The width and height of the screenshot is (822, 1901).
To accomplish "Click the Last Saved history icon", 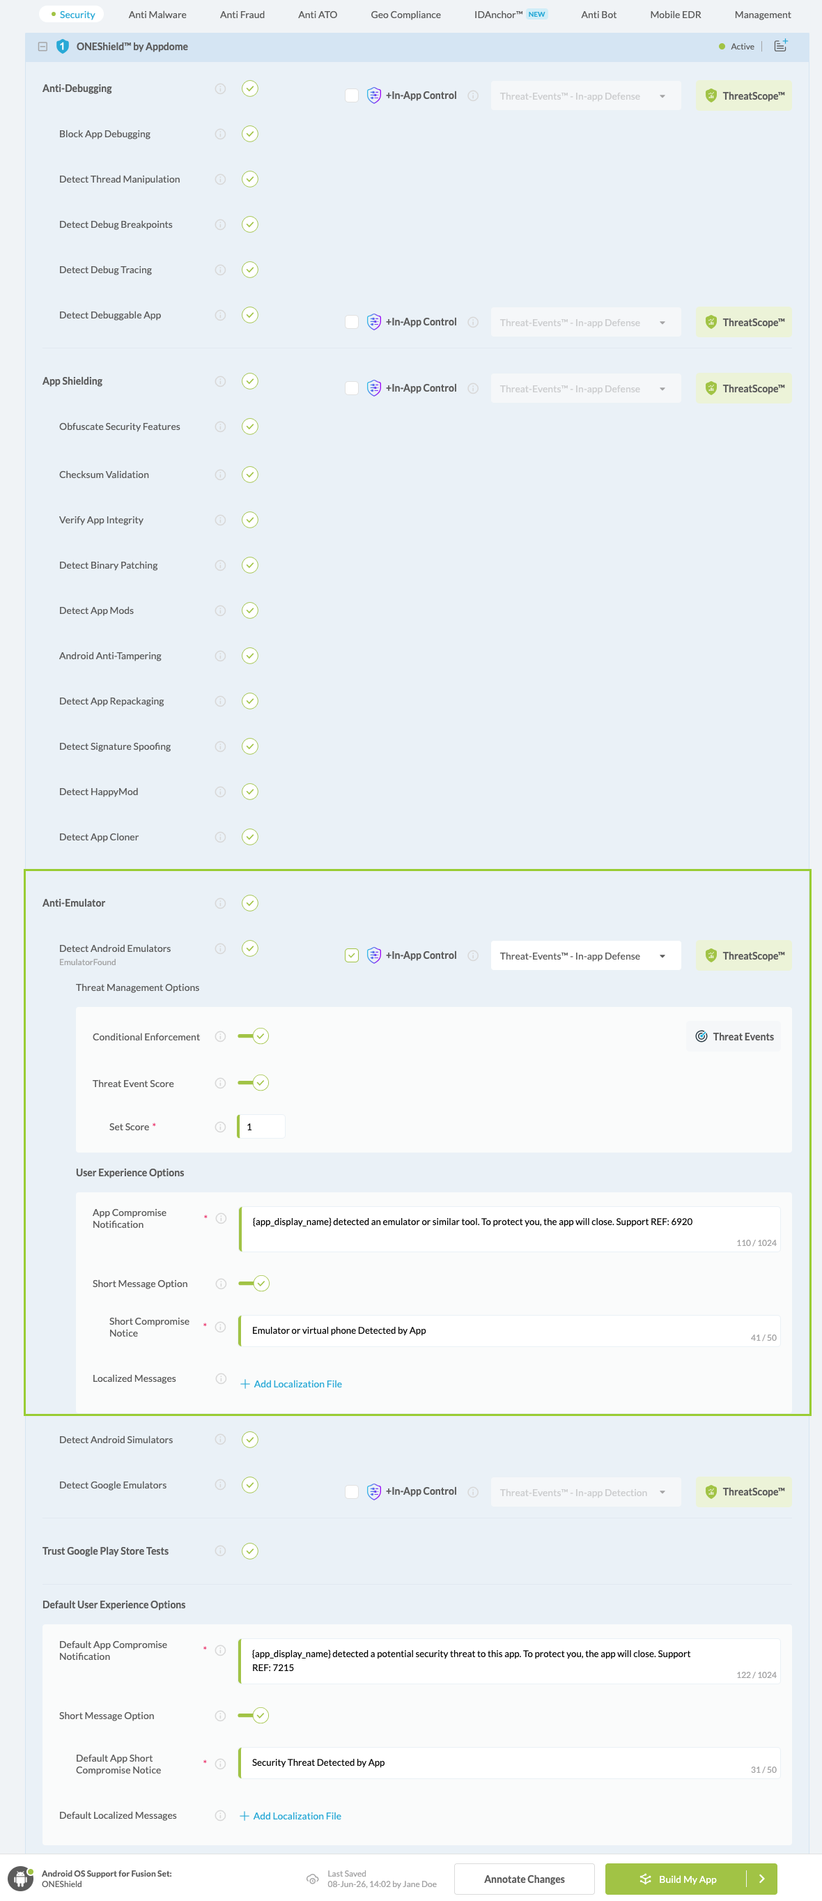I will [312, 1879].
